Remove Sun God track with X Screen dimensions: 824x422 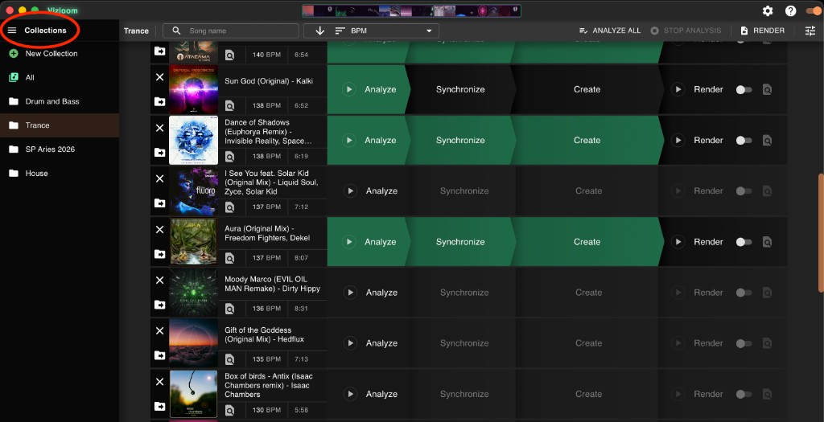coord(160,77)
